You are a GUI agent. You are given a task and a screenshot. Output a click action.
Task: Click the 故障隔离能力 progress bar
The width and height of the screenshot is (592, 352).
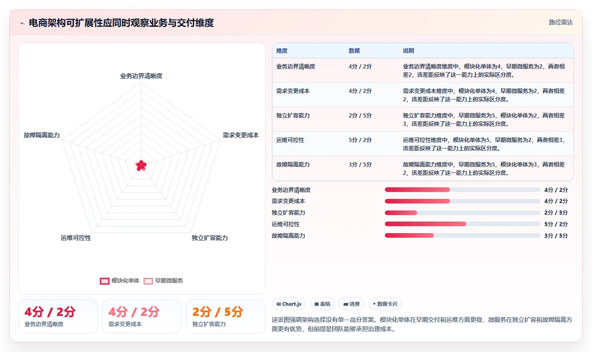tap(462, 235)
